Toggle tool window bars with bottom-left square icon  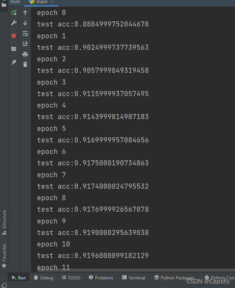coord(4,285)
